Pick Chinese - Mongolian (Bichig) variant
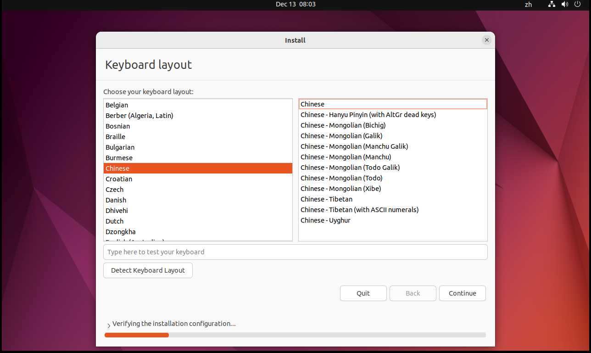591x353 pixels. pos(343,125)
